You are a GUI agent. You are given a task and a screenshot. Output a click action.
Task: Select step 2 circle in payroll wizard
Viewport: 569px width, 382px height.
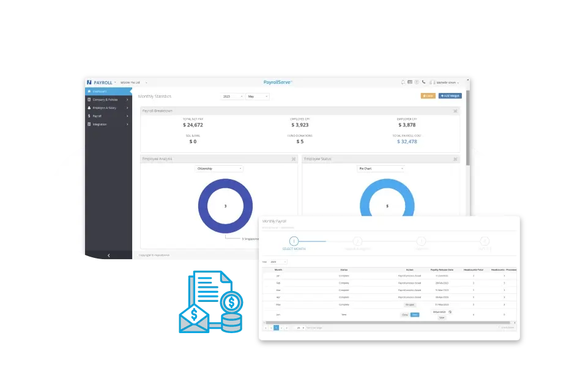[x=357, y=241]
